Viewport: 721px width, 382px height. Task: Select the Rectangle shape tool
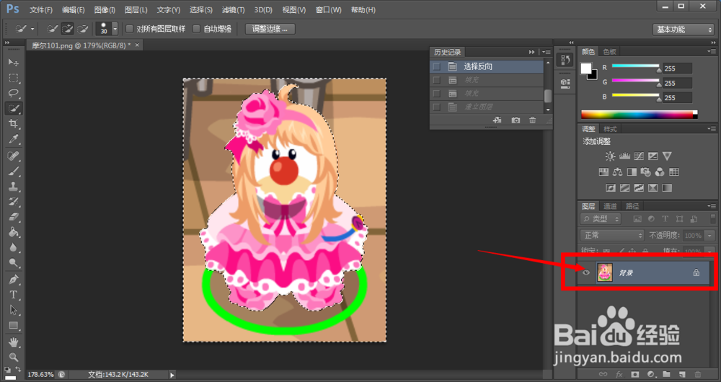click(x=13, y=326)
